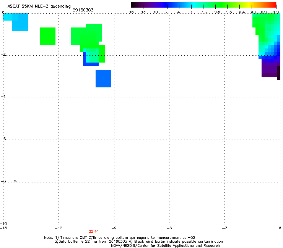
Task: Click the color bar label "-1"
Action: tap(190, 12)
